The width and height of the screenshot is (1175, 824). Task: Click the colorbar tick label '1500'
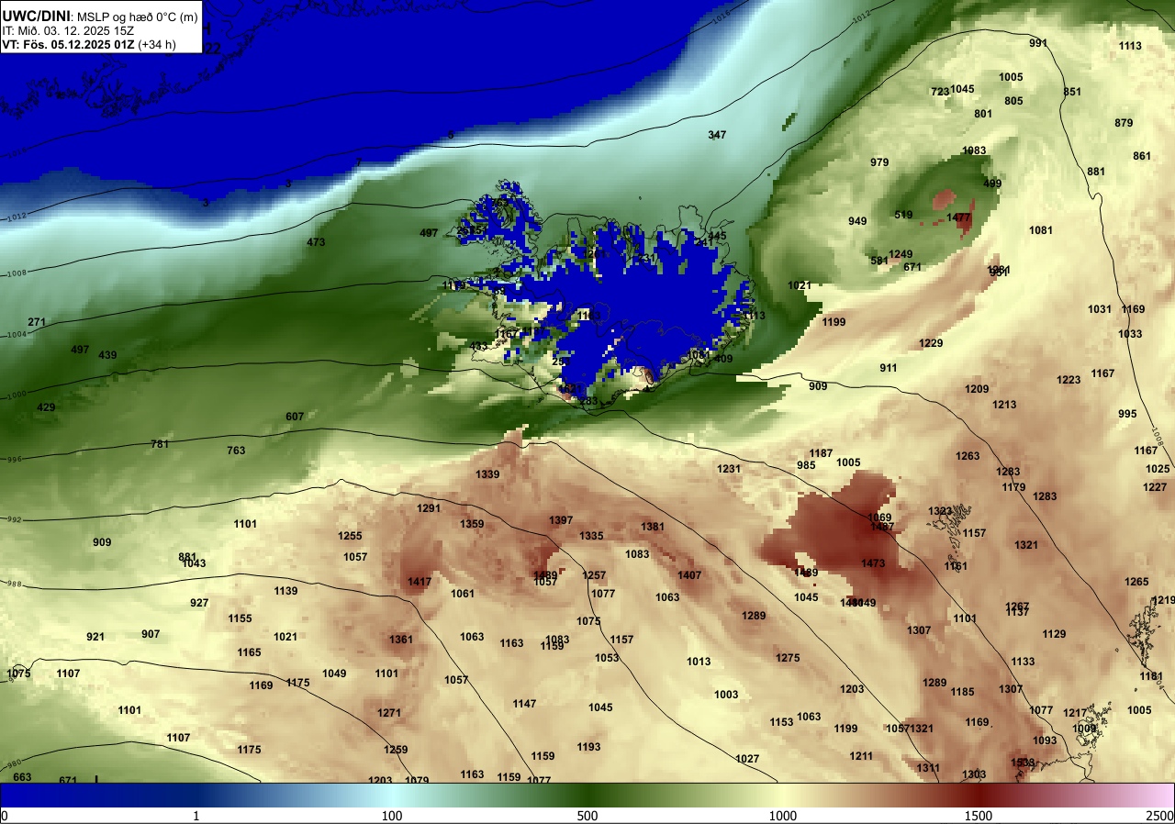pyautogui.click(x=979, y=816)
